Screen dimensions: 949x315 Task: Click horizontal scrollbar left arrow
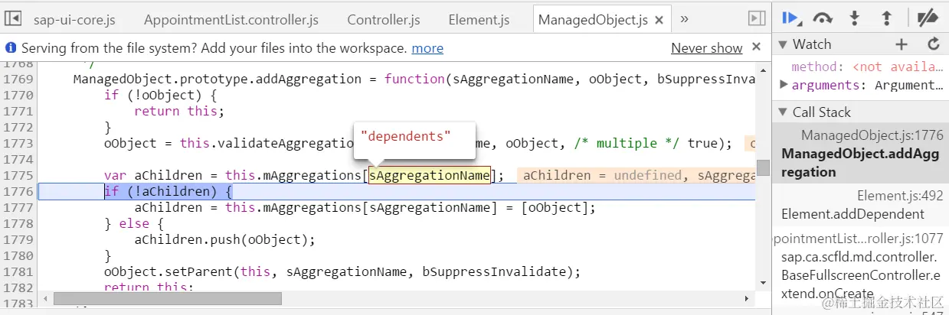click(45, 298)
